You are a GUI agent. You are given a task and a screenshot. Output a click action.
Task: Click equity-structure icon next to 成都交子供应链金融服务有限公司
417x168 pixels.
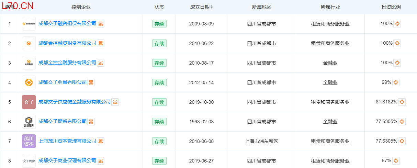[x=115, y=102]
